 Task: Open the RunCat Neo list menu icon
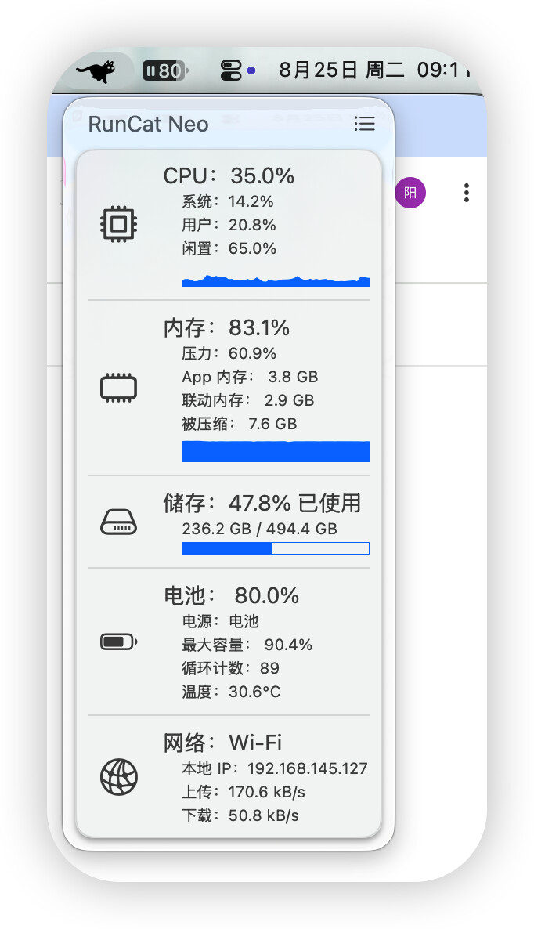coord(364,123)
